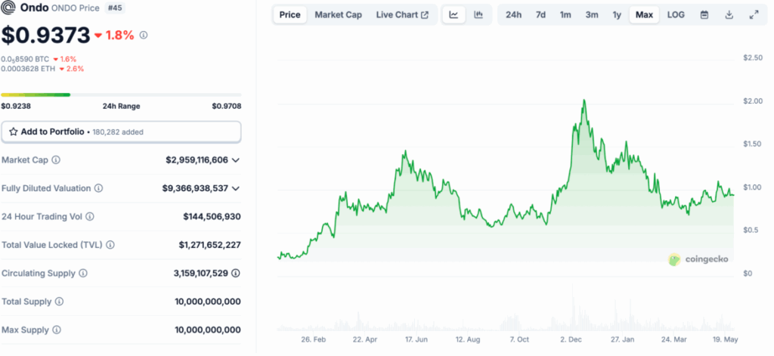Set chart range to 1y

pos(617,15)
